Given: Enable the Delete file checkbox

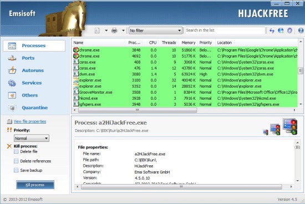Looking at the screenshot, I should click(x=16, y=151).
